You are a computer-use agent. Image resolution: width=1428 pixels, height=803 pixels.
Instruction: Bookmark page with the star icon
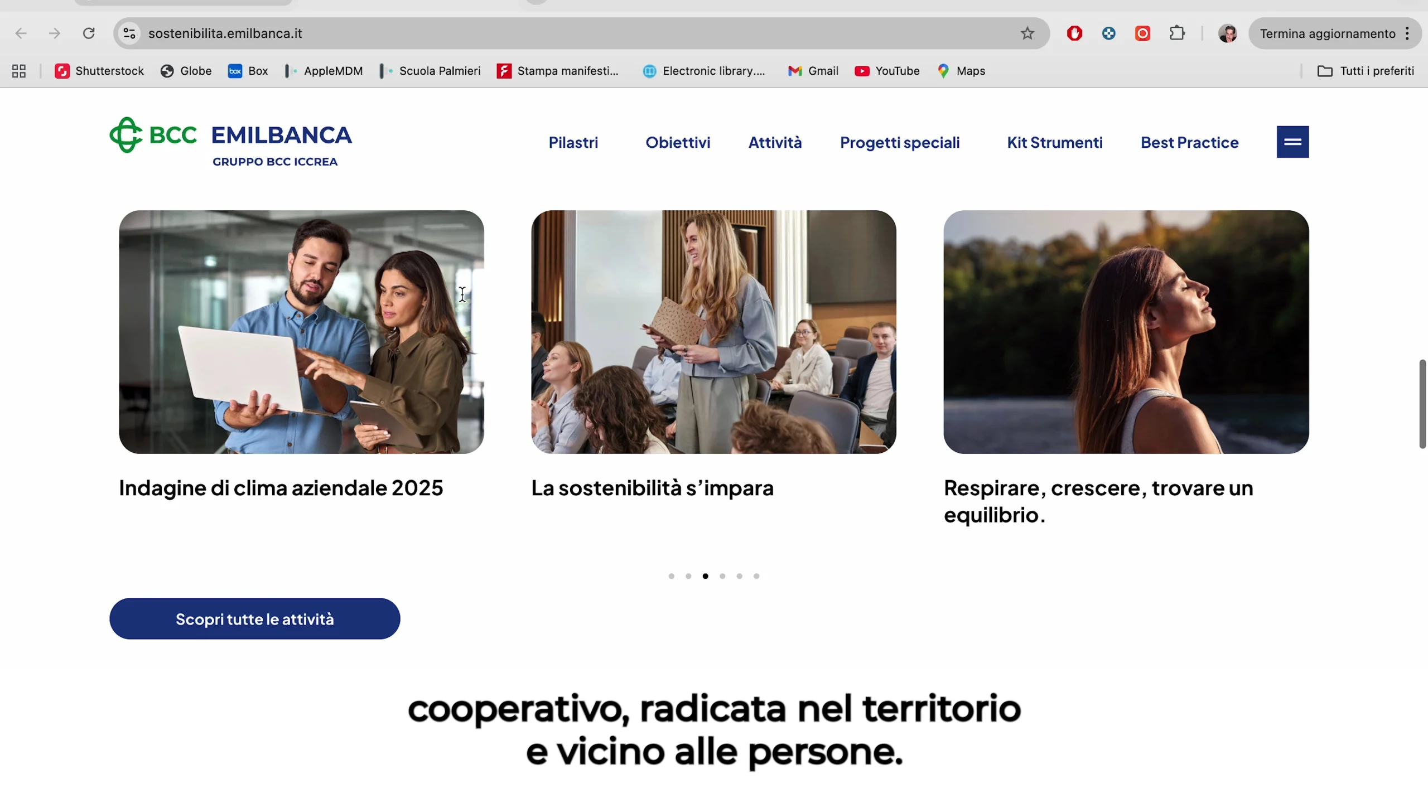(x=1027, y=33)
